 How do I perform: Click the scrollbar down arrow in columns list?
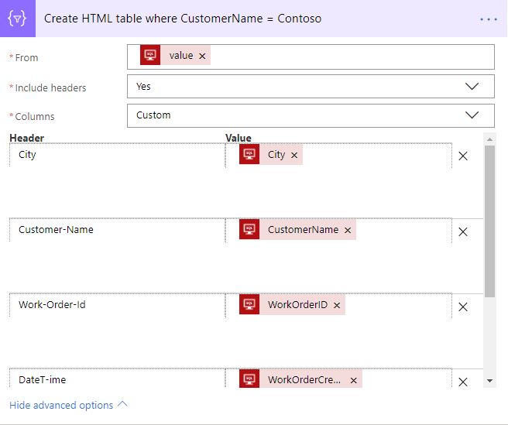click(489, 381)
